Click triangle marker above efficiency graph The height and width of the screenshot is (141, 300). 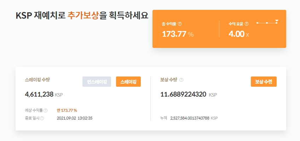click(x=277, y=20)
